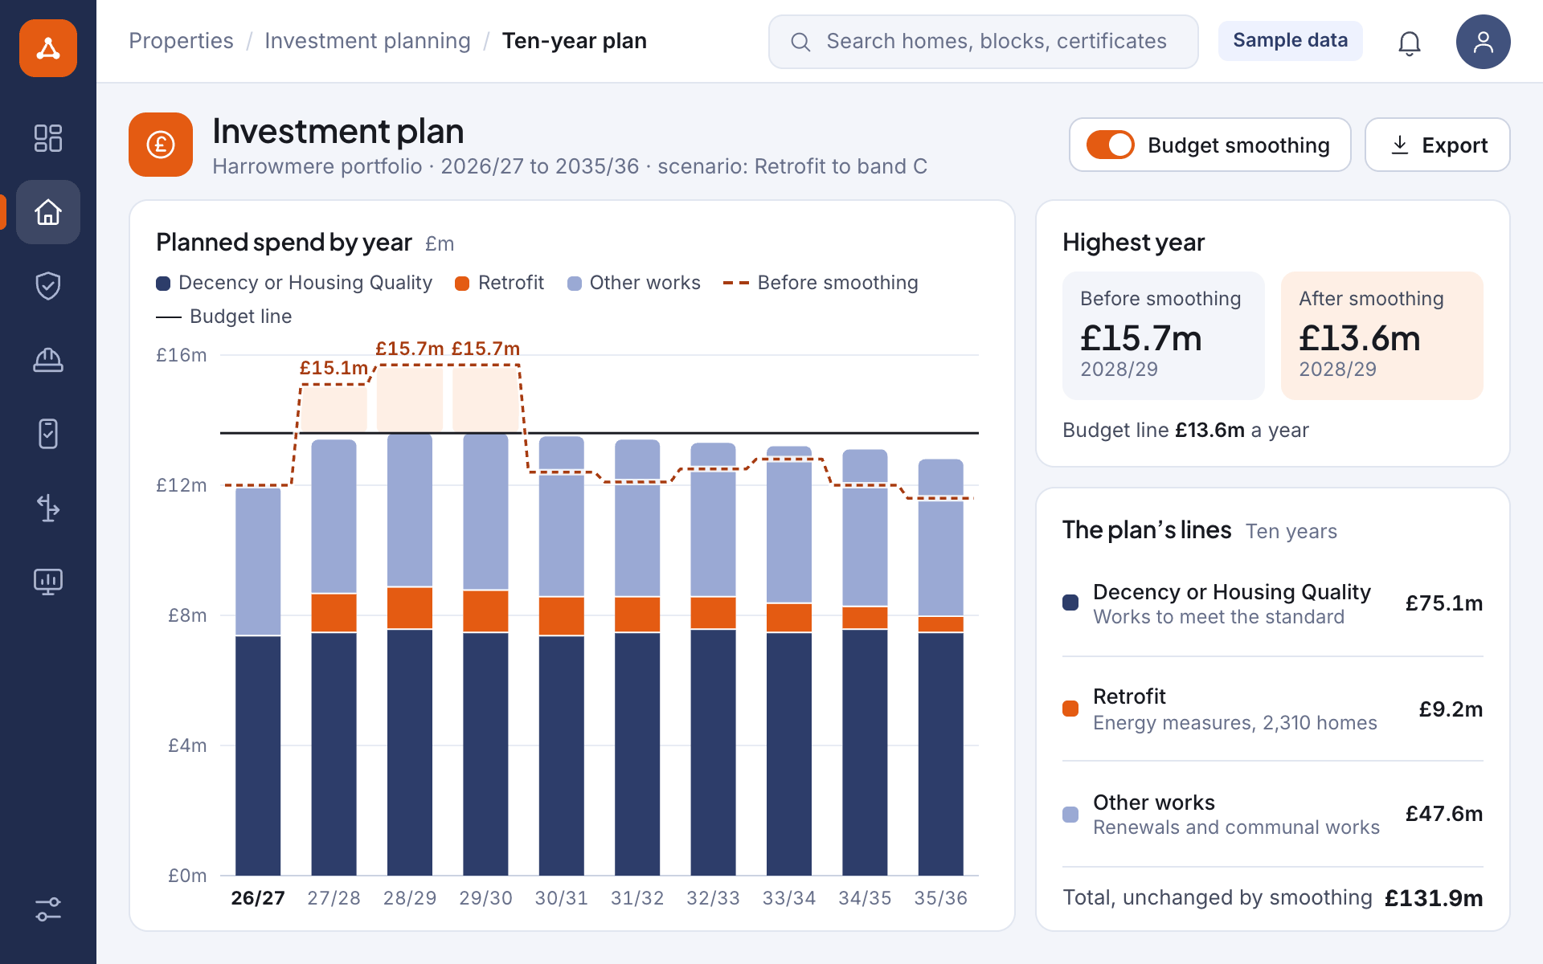This screenshot has height=964, width=1543.
Task: Click the Sample data badge
Action: [1290, 41]
